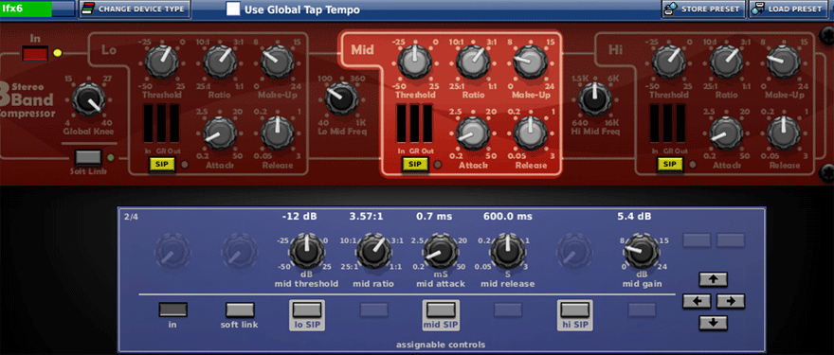This screenshot has height=355, width=834.
Task: Click the Hi Mid Freq knob
Action: 594,98
